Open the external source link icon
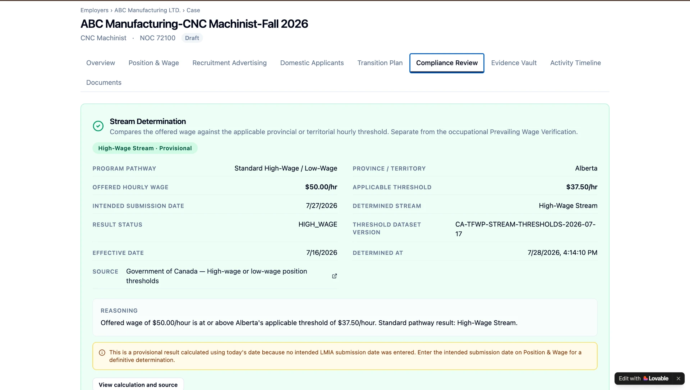Image resolution: width=690 pixels, height=390 pixels. click(x=334, y=276)
